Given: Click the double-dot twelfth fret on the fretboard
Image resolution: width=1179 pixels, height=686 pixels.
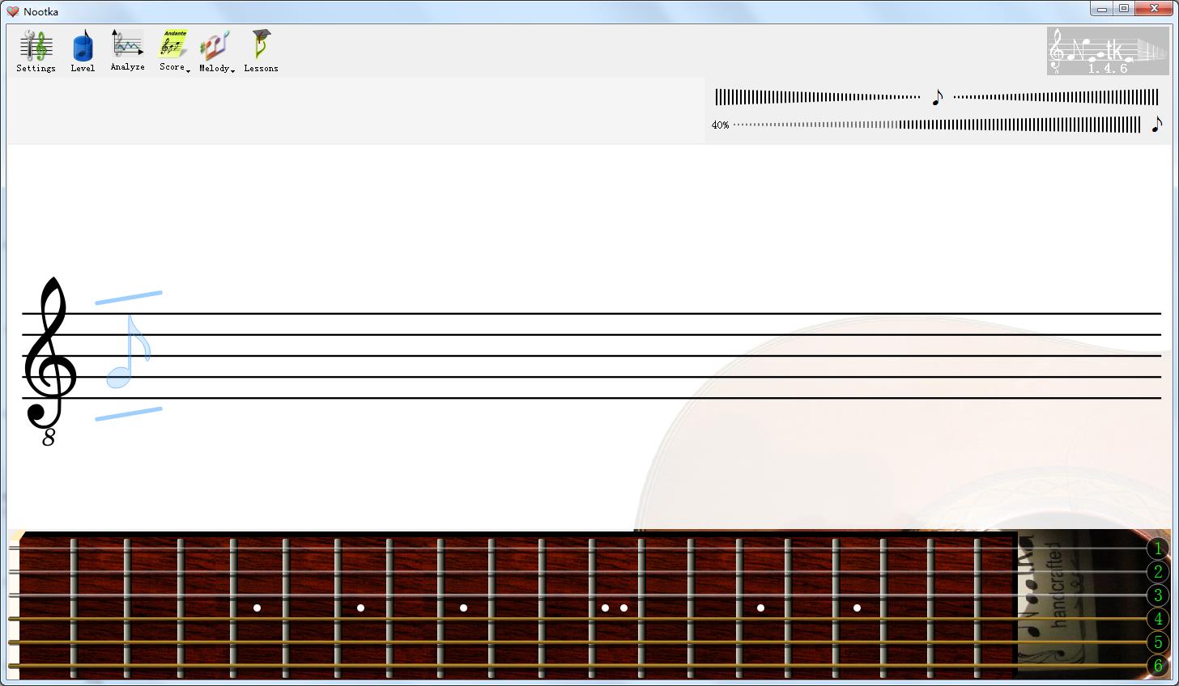Looking at the screenshot, I should pos(615,608).
